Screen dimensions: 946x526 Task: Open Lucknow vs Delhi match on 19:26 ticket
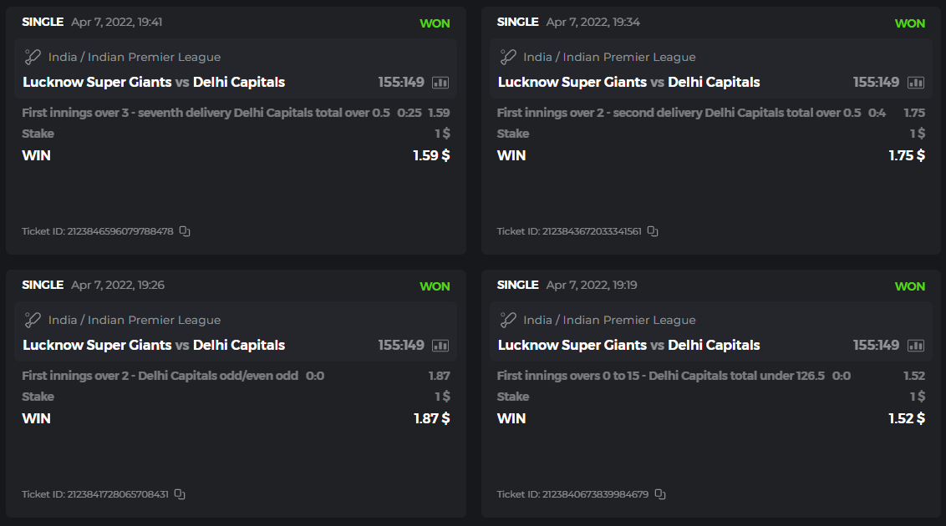(x=154, y=346)
